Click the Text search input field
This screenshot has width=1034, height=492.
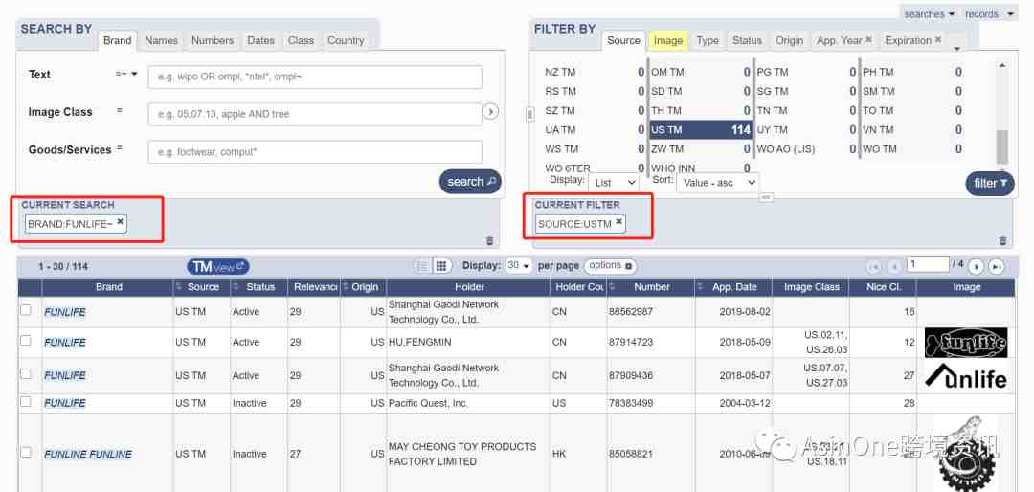click(x=315, y=77)
